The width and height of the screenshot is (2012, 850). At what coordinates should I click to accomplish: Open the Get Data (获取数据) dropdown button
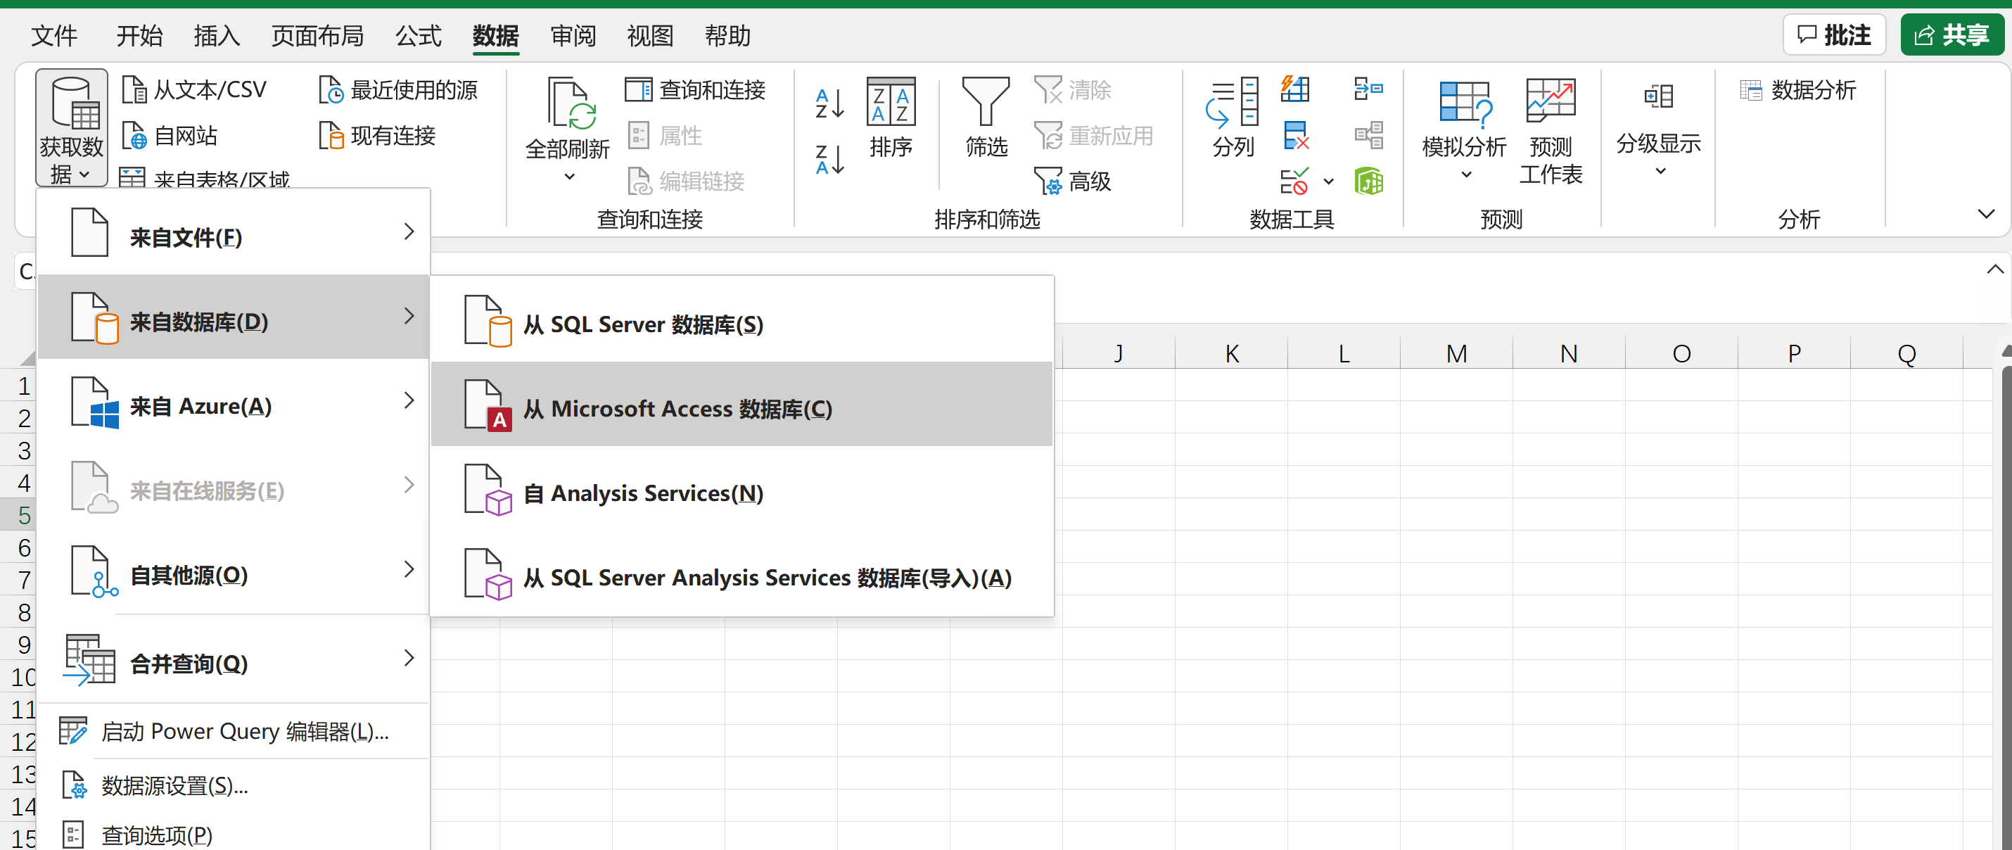pyautogui.click(x=71, y=127)
